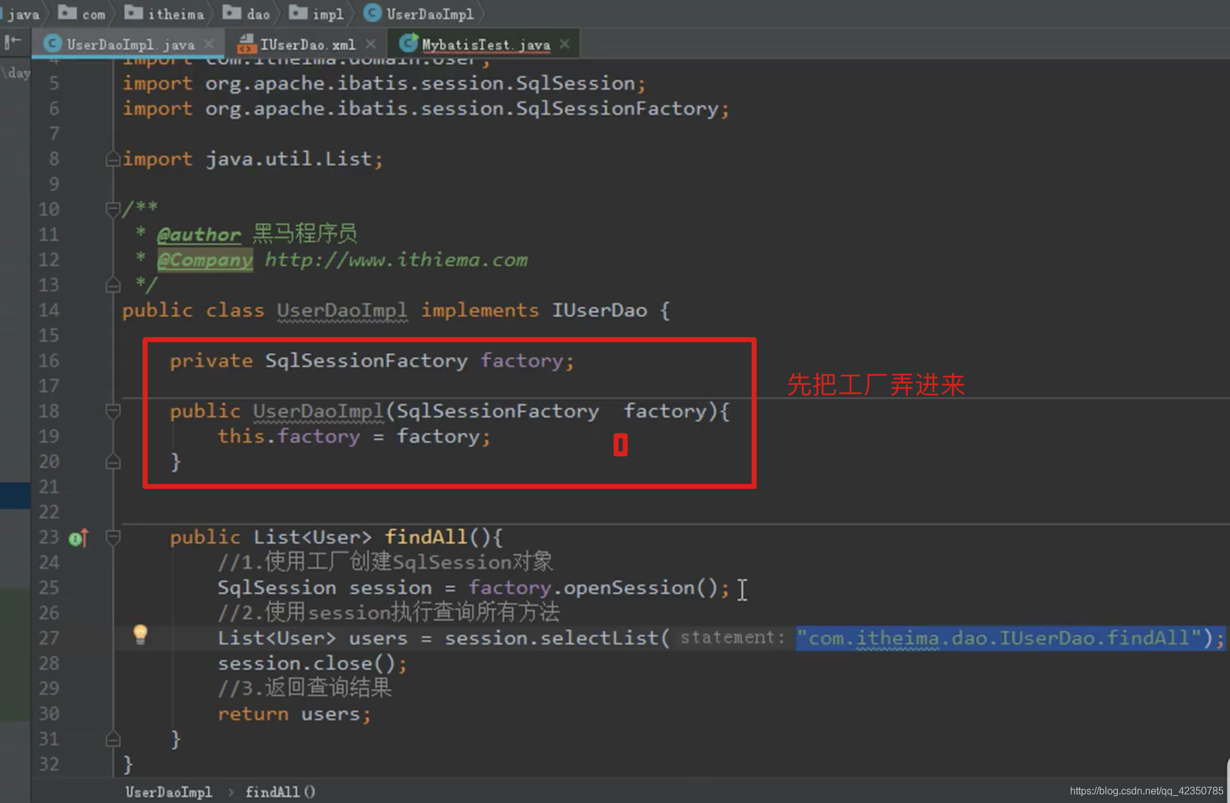This screenshot has width=1230, height=803.
Task: Click the highlighted "com.itheima.dao.IUserDao.findAll" string
Action: click(x=1000, y=638)
